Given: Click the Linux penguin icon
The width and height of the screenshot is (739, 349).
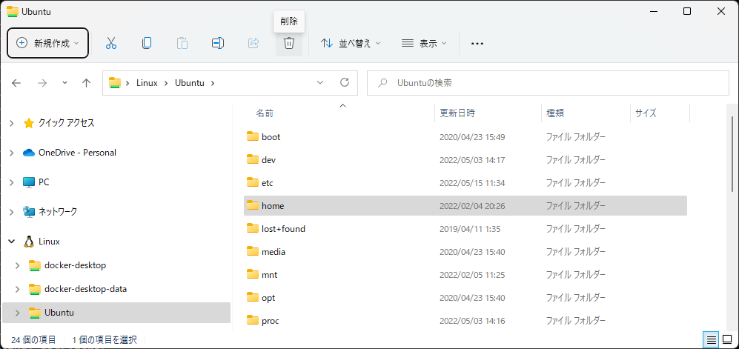Looking at the screenshot, I should 29,242.
